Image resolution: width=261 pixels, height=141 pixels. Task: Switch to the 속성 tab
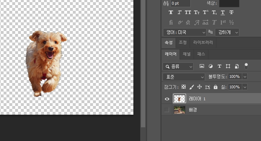(x=169, y=43)
